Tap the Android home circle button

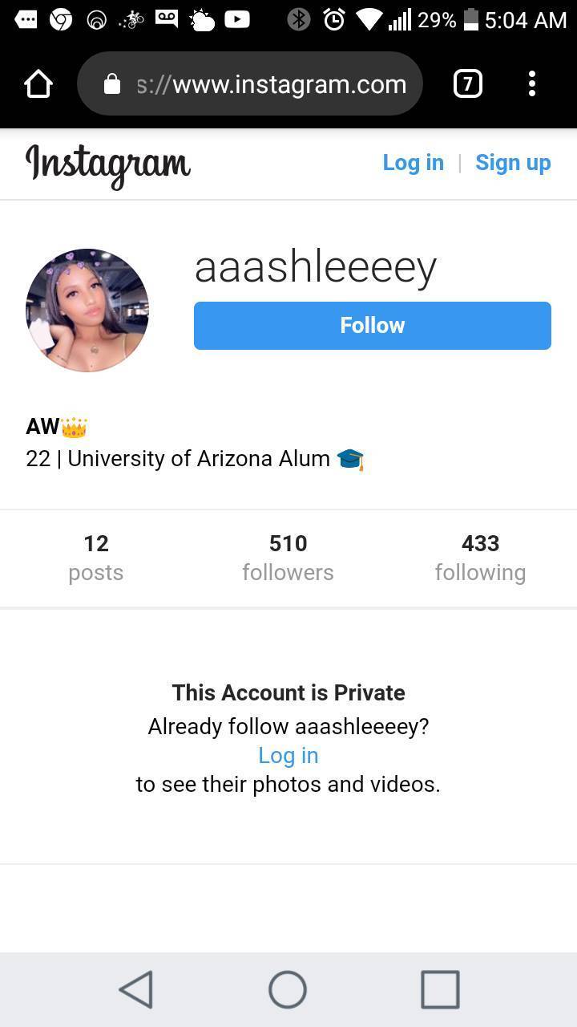click(x=288, y=989)
